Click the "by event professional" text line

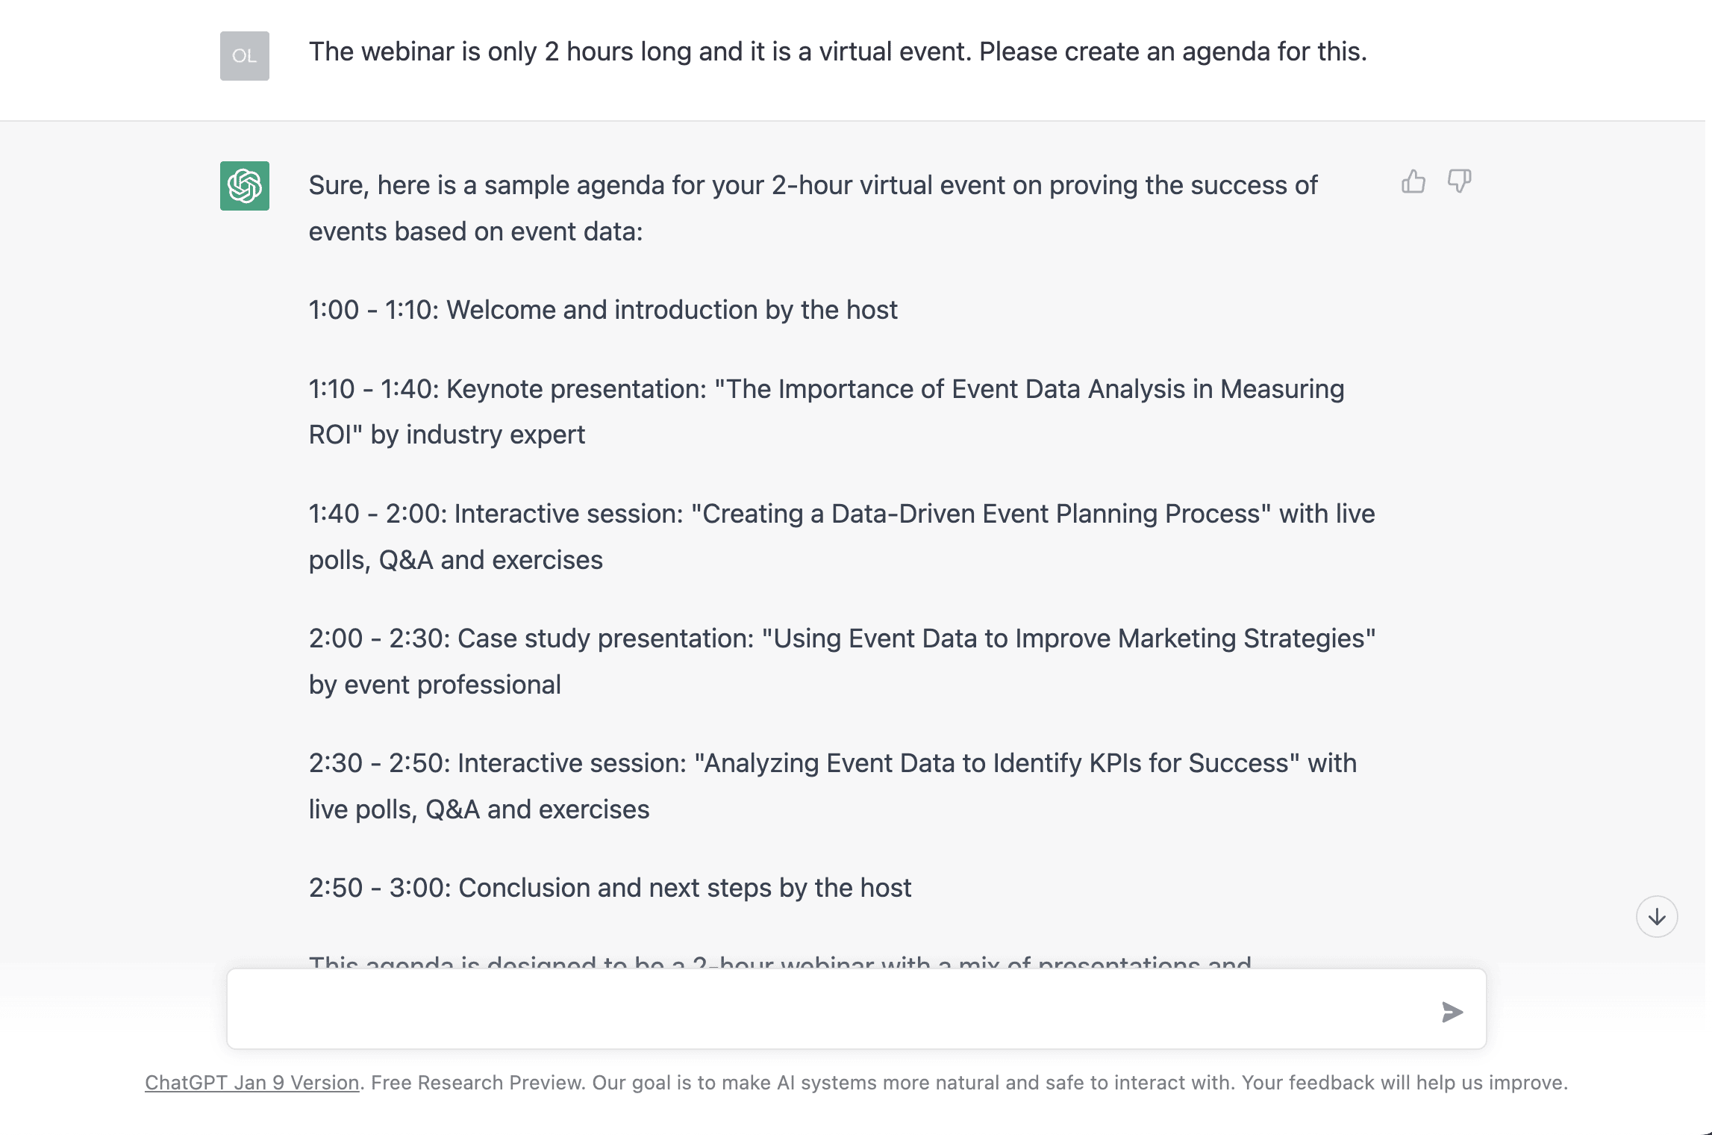(435, 685)
